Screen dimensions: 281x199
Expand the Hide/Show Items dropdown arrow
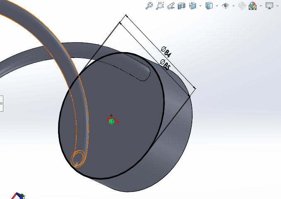click(233, 6)
